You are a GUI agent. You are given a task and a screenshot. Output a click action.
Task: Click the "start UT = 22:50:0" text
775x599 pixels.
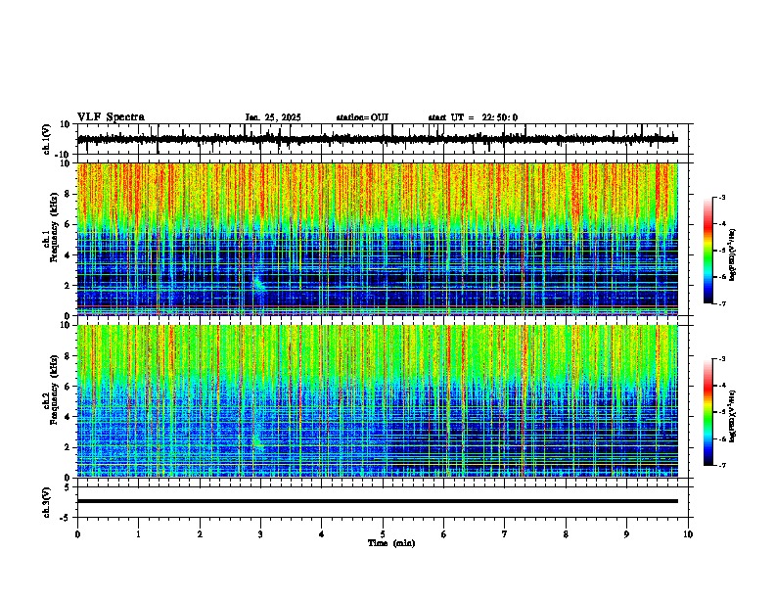pyautogui.click(x=473, y=117)
